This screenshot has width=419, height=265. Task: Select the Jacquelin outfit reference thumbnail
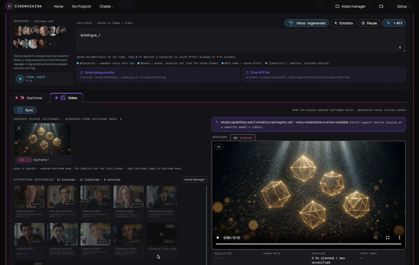point(128,234)
